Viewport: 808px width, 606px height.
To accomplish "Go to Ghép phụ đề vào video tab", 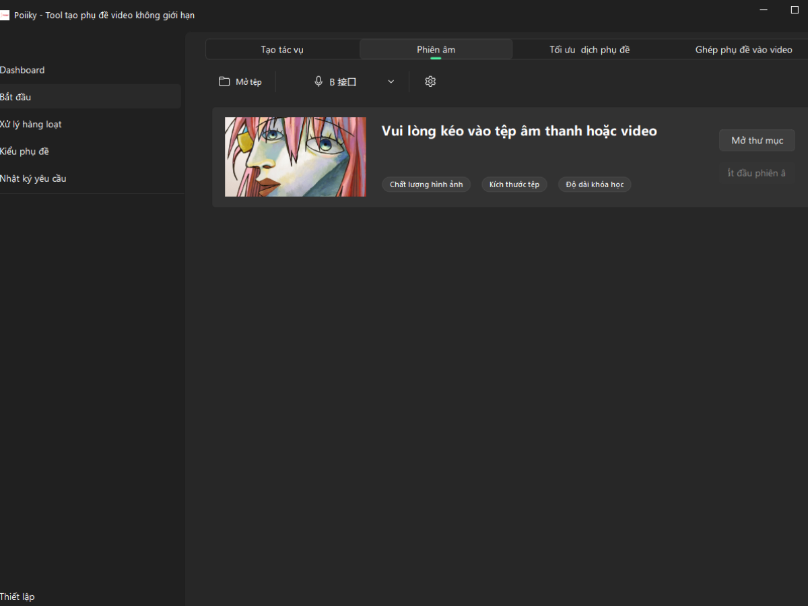I will (x=743, y=50).
